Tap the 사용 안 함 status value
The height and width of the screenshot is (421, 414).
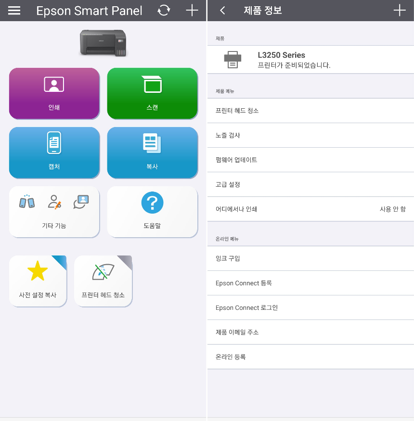[392, 209]
